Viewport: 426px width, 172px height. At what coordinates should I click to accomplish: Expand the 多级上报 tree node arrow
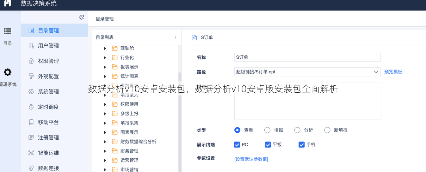tap(105, 113)
